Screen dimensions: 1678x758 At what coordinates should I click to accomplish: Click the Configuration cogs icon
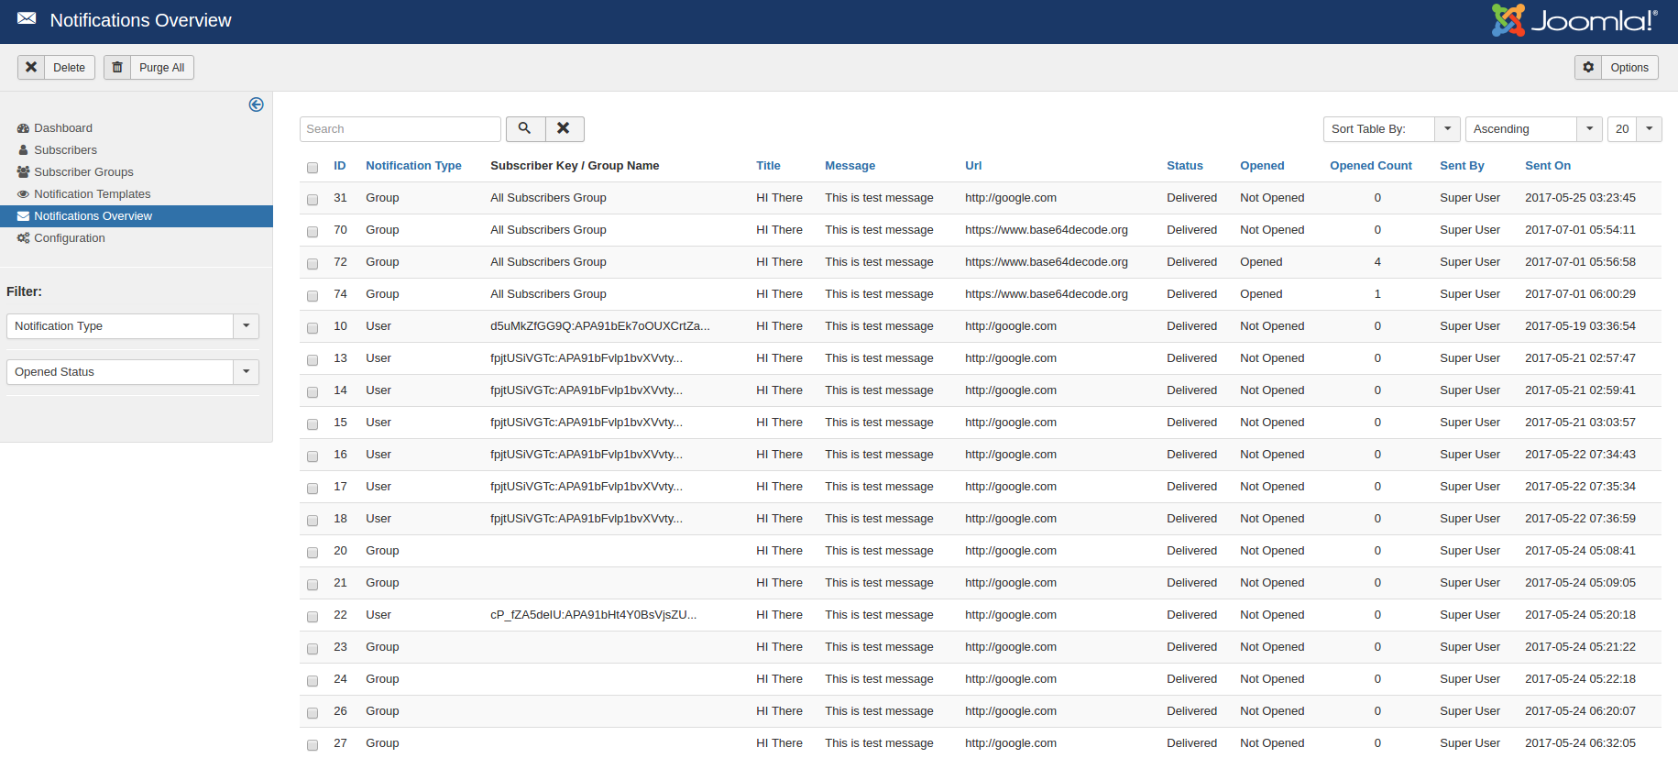tap(23, 238)
